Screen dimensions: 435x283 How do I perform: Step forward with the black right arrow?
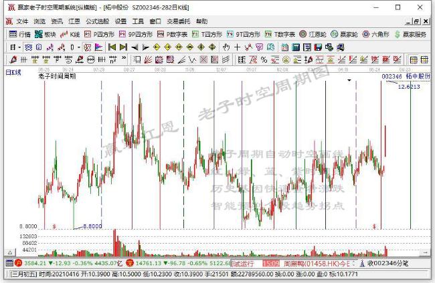(145, 47)
